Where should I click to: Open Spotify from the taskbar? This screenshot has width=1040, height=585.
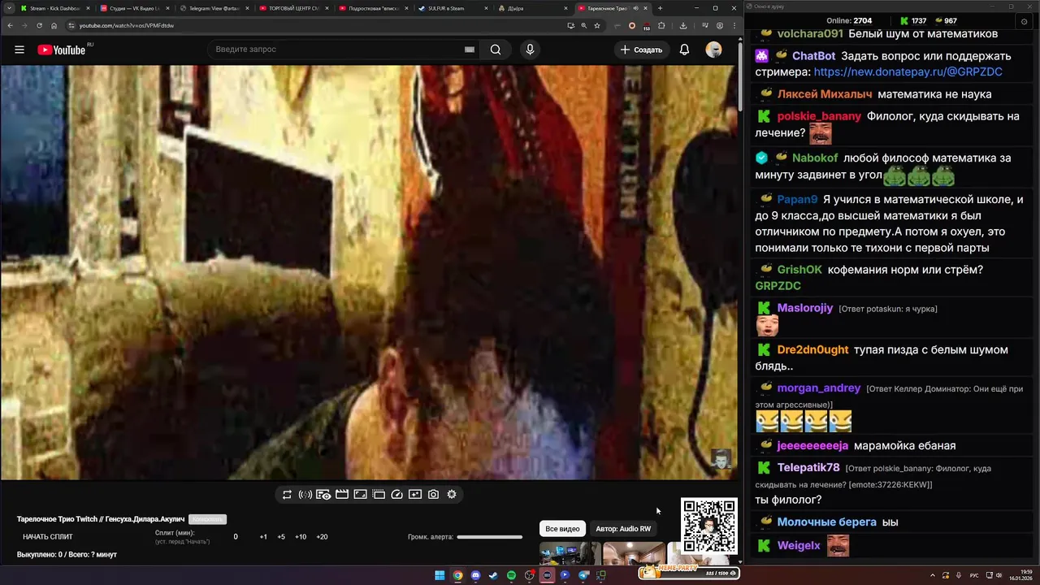click(511, 575)
